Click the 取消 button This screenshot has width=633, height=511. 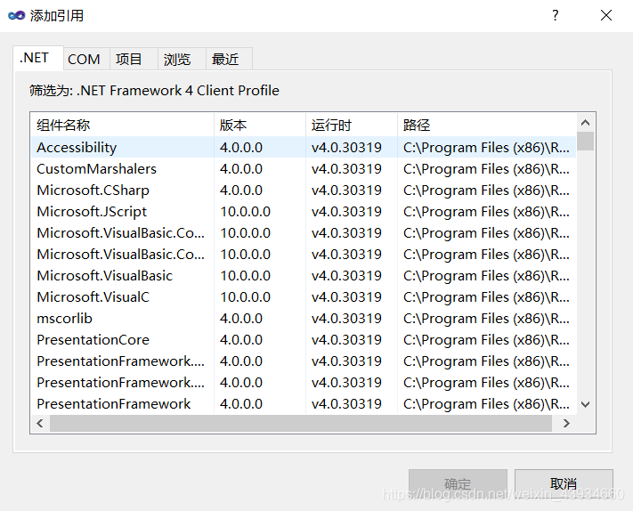(564, 483)
